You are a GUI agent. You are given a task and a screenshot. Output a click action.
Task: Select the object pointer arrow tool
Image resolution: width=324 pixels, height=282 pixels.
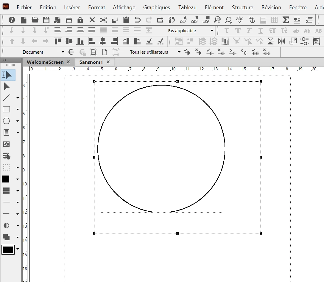[x=7, y=86]
